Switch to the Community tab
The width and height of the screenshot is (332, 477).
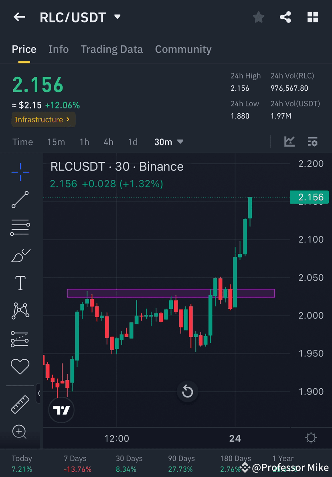[183, 49]
